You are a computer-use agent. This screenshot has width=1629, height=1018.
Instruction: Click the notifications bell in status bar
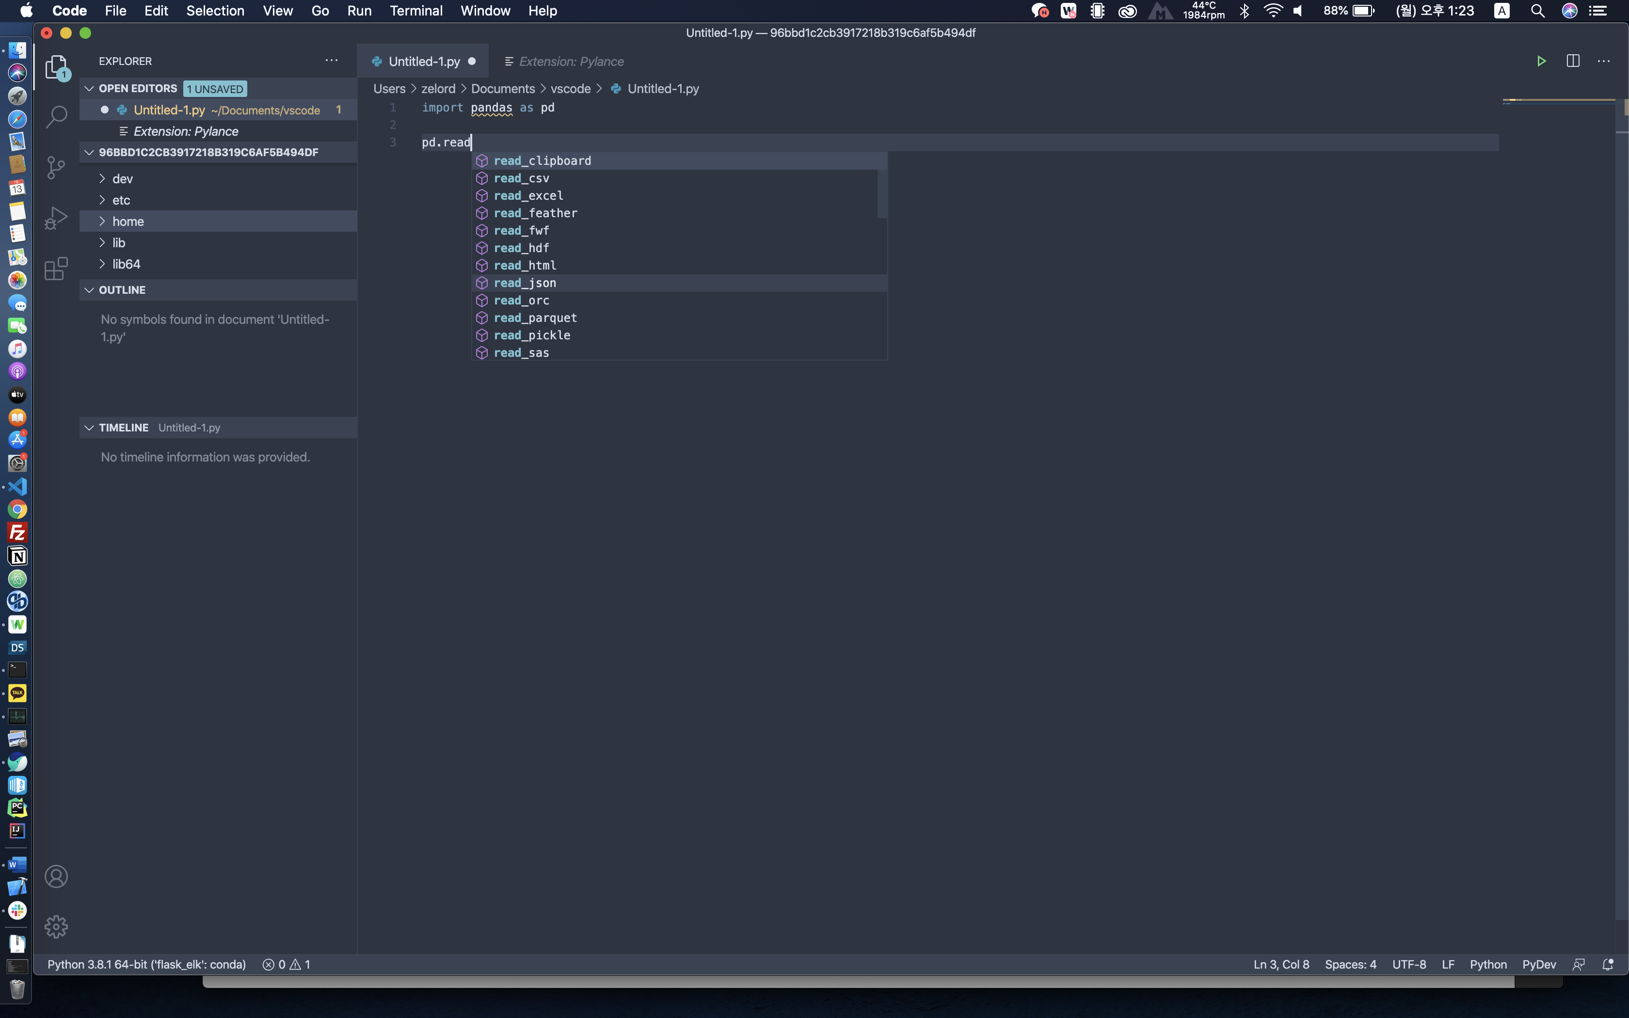(x=1608, y=964)
